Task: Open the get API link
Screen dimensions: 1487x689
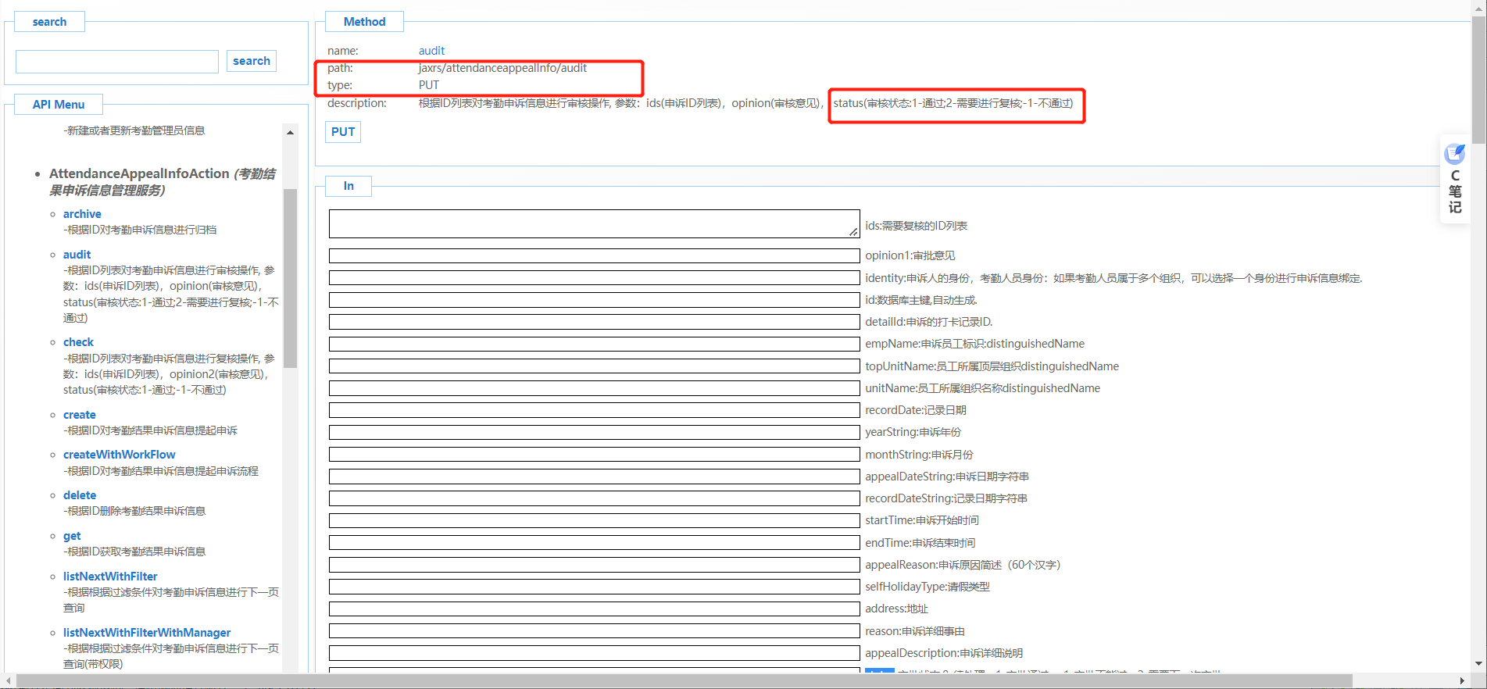Action: (x=72, y=536)
